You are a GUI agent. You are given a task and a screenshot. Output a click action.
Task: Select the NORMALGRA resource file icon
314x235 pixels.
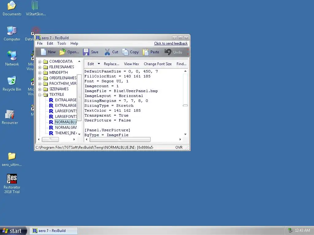click(51, 128)
